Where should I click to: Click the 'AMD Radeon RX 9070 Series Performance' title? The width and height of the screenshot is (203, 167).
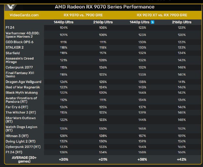click(105, 7)
